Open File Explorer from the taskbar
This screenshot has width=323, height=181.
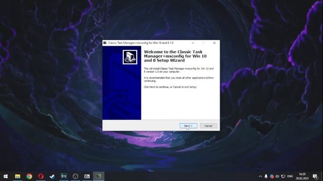(x=18, y=176)
